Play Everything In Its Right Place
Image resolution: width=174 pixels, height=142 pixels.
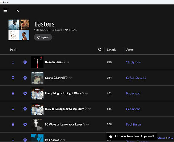(25, 93)
